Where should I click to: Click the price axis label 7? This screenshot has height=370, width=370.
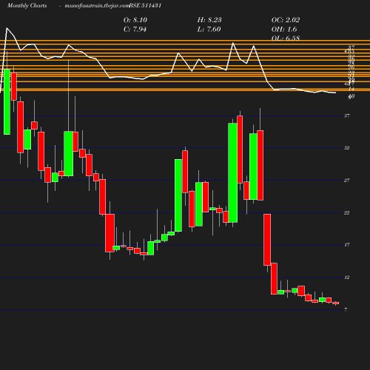(x=346, y=309)
